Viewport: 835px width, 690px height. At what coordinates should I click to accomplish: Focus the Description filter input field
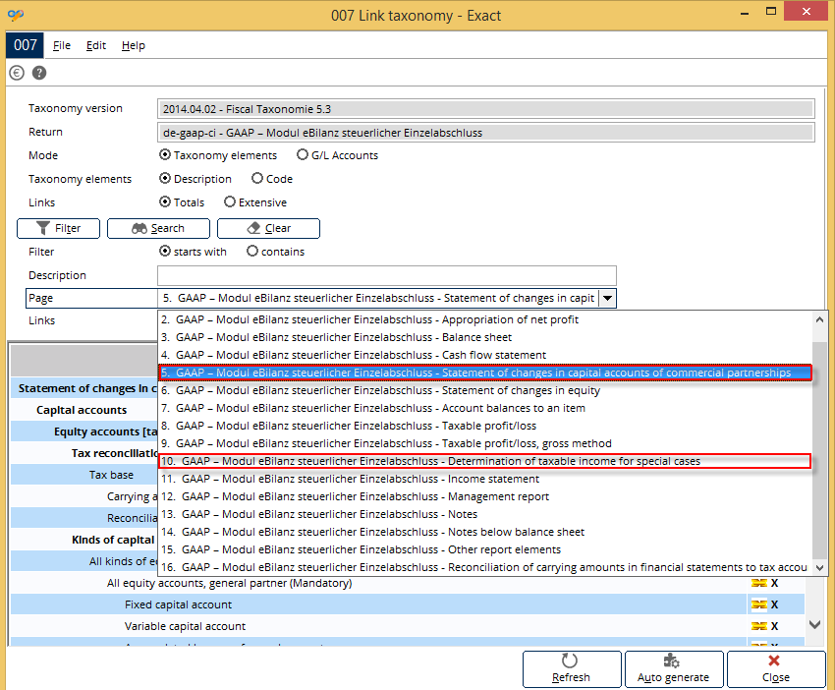pos(387,275)
